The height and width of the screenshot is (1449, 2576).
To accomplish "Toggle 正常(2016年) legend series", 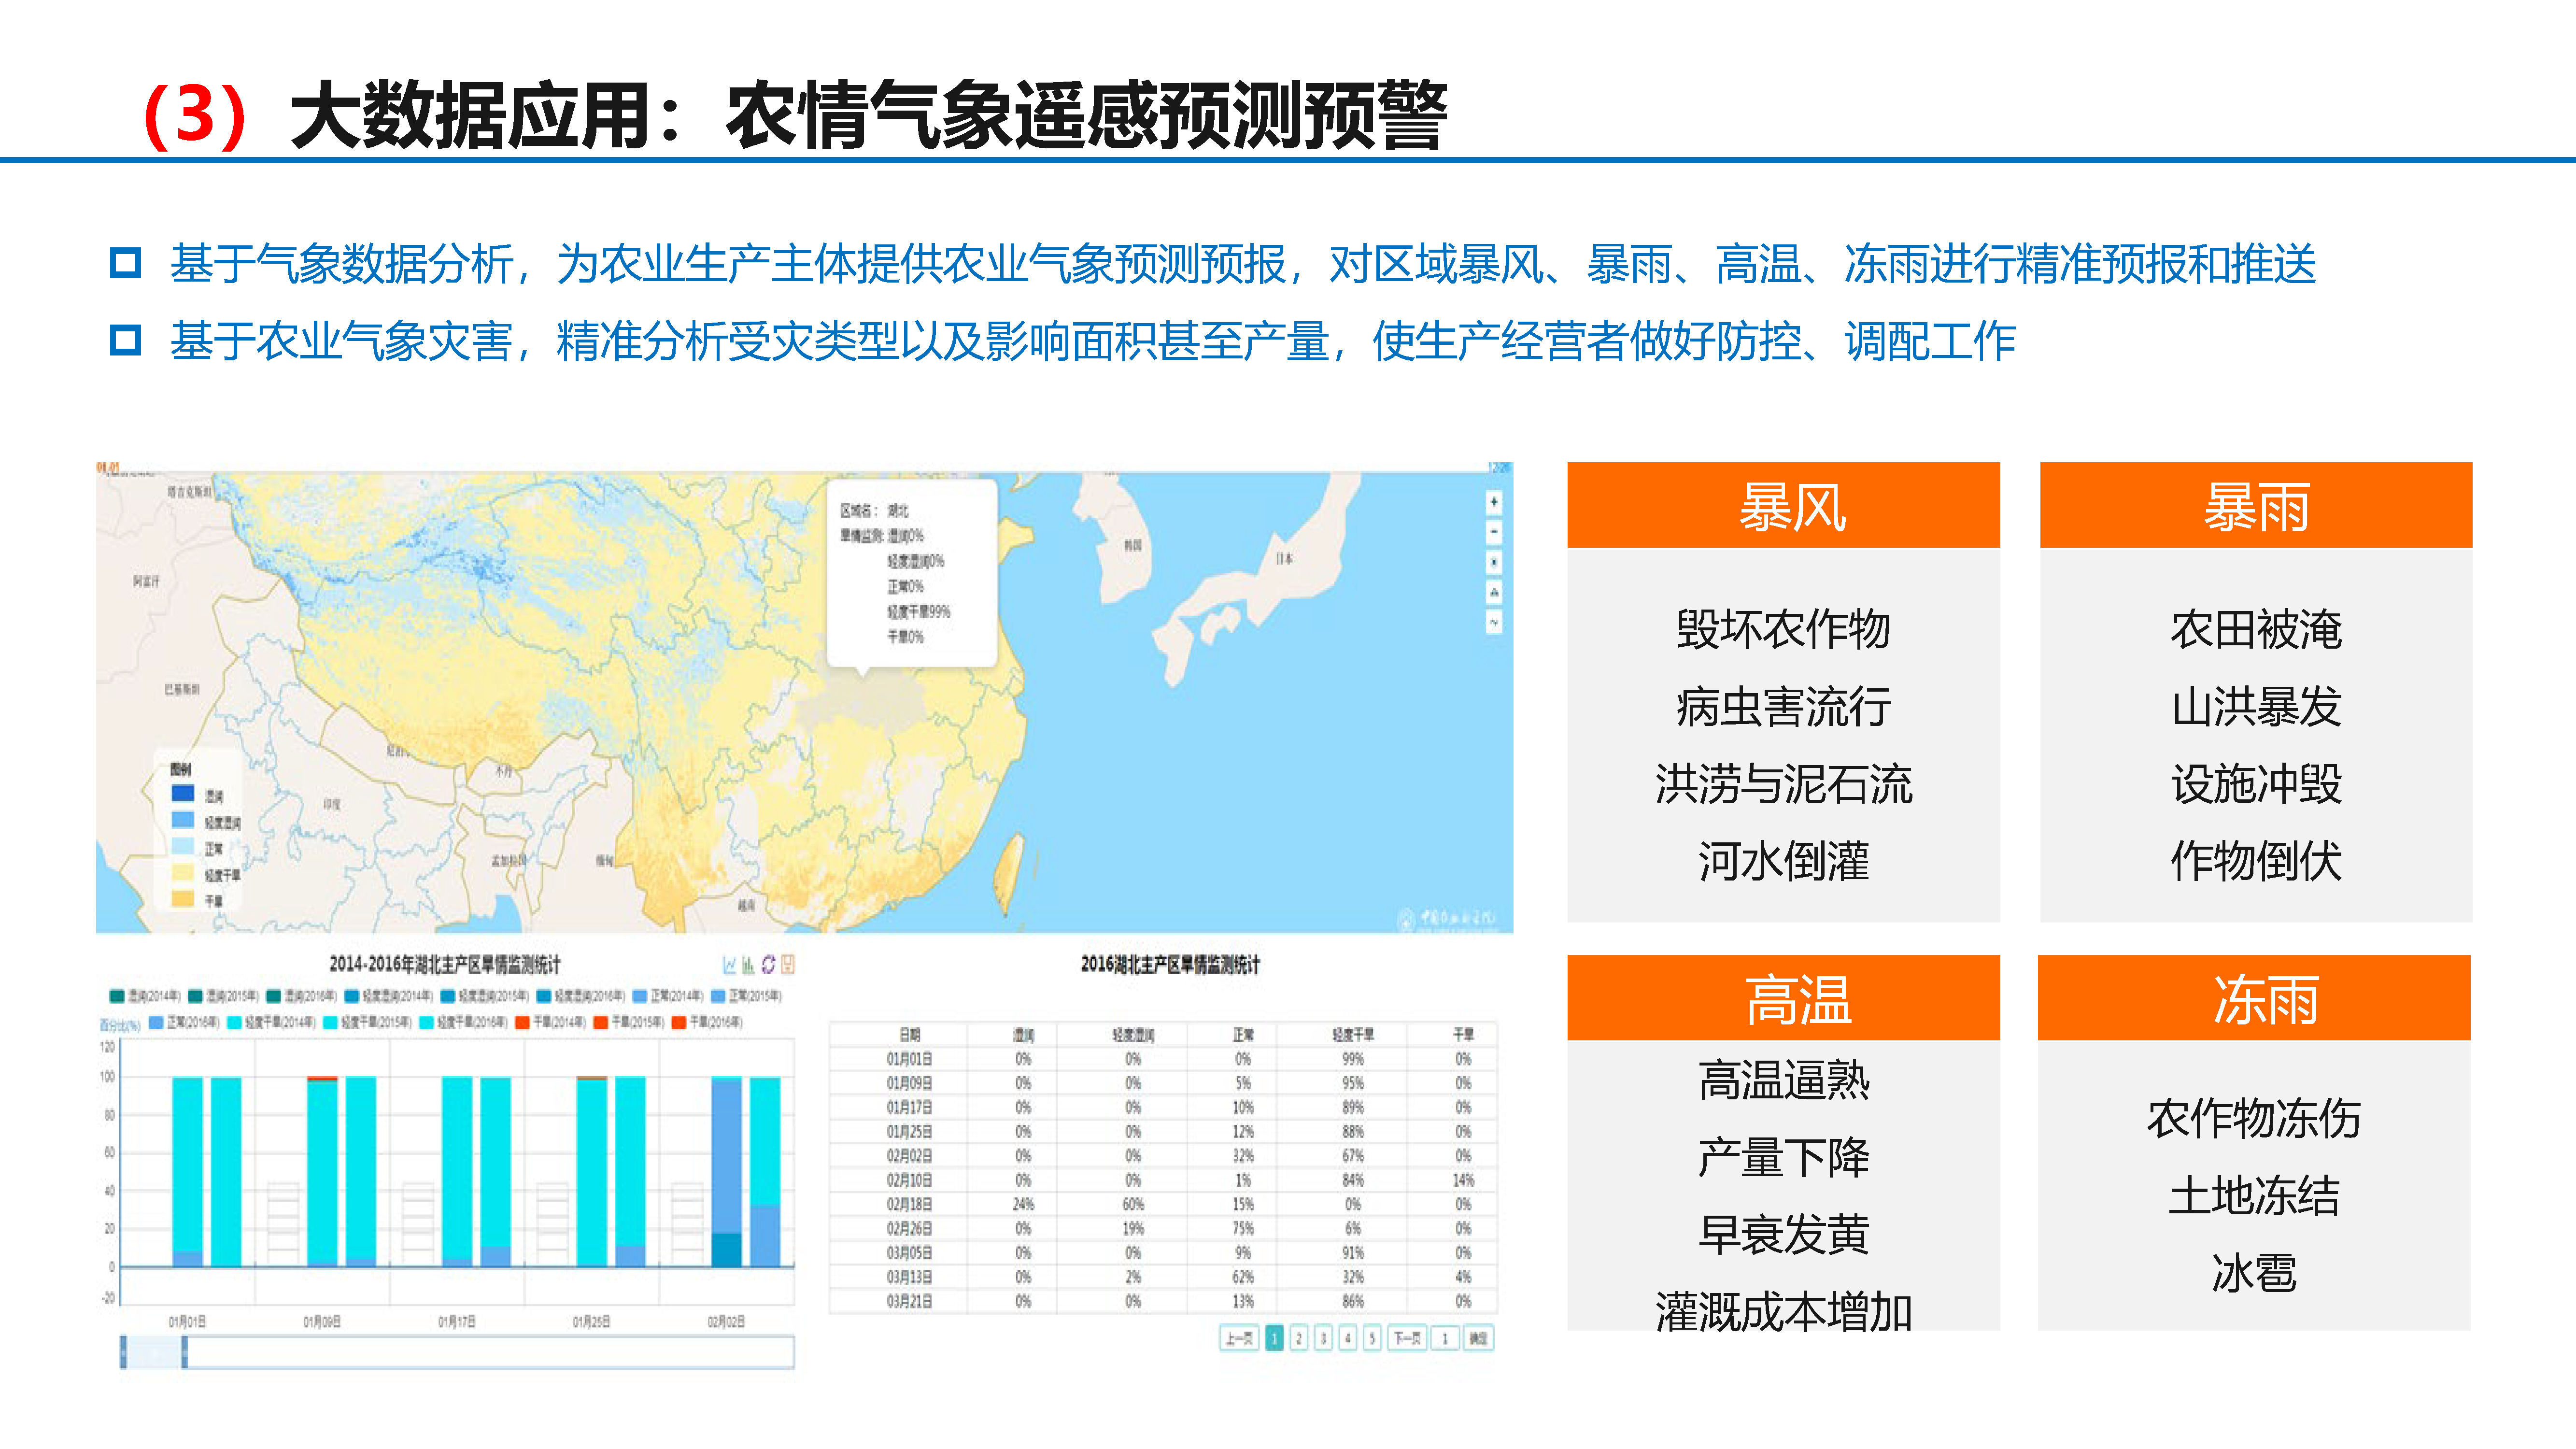I will [x=184, y=1022].
